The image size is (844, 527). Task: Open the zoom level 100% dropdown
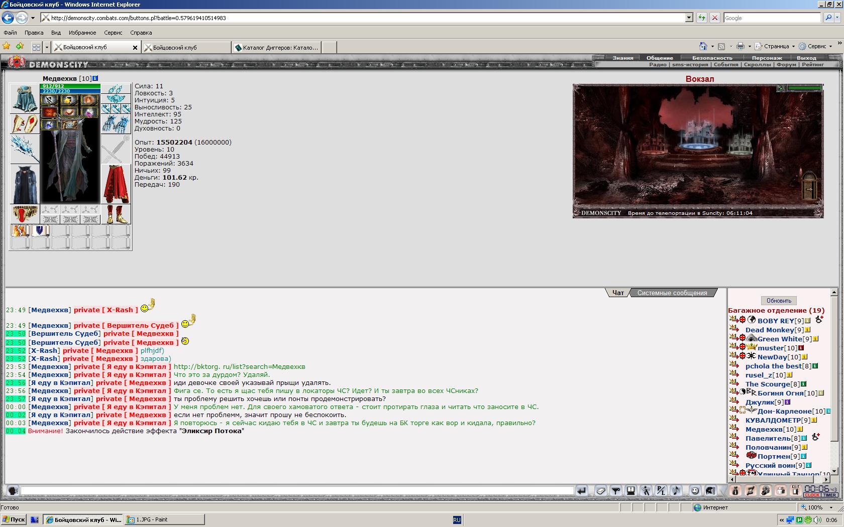831,507
